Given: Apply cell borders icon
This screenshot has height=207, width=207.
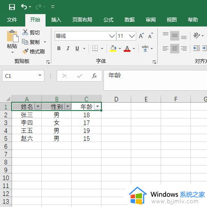Looking at the screenshot, I should [x=95, y=48].
